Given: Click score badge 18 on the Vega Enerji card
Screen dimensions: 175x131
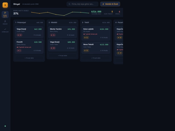Looking at the screenshot, I should [x=19, y=35].
